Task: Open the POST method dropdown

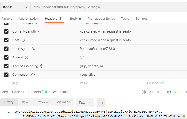Action: click(x=15, y=7)
